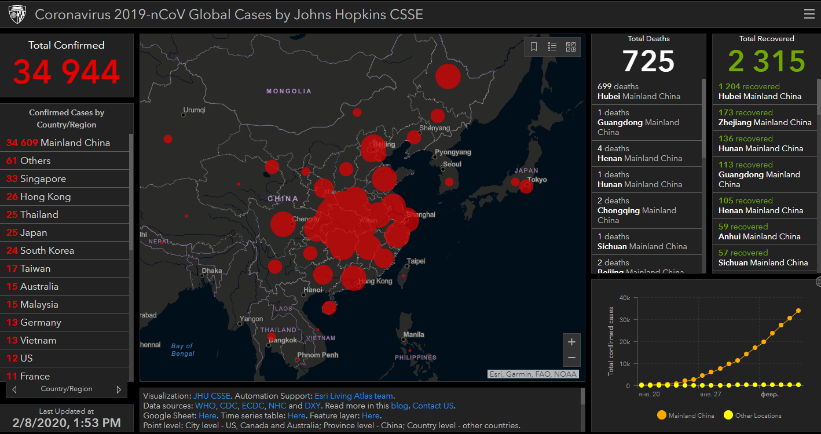Open the DXY data source link
Viewport: 821px width, 434px height.
pos(313,406)
